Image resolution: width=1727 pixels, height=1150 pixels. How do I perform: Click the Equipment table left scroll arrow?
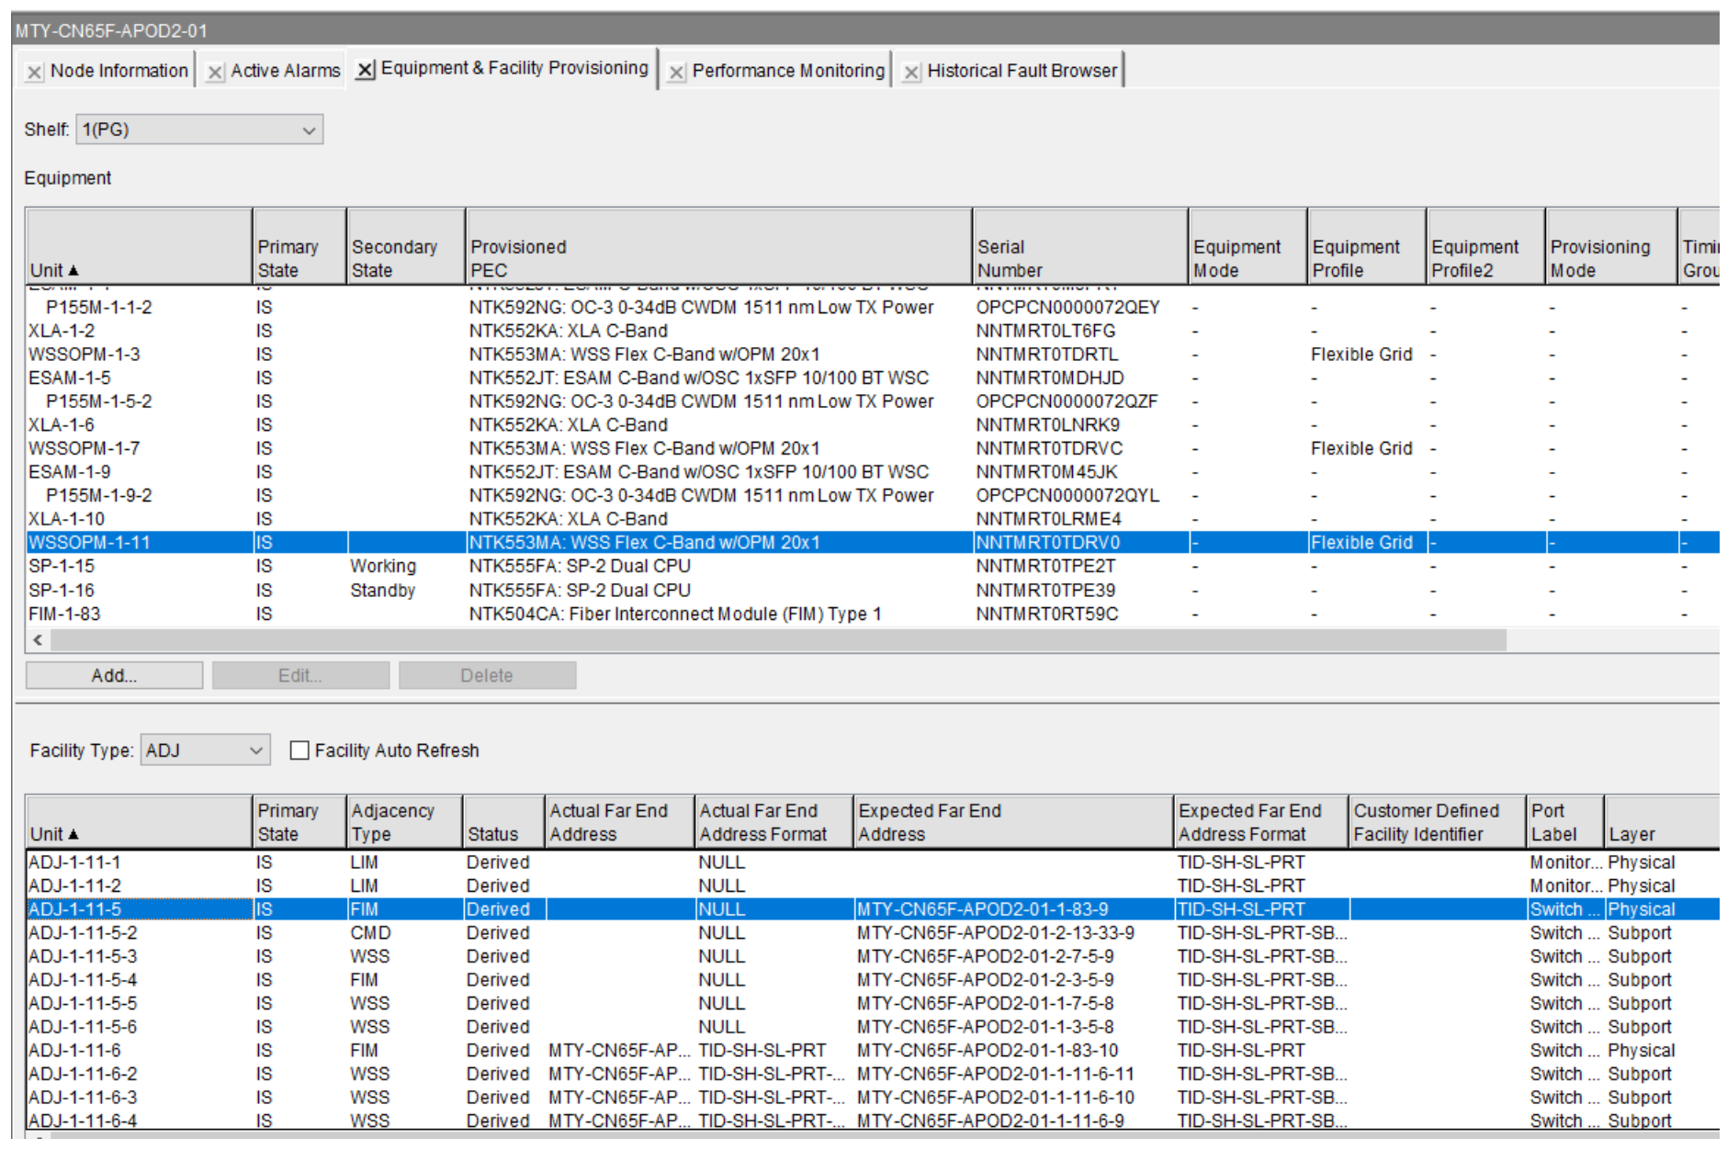[38, 639]
